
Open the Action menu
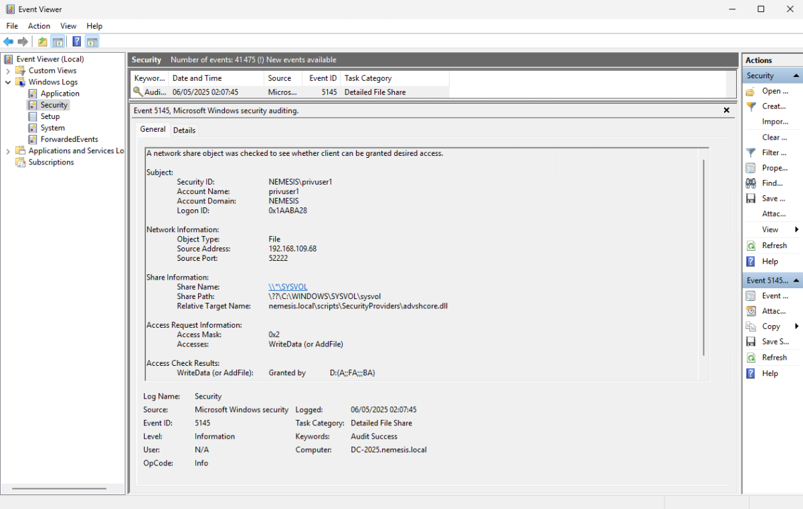(39, 25)
